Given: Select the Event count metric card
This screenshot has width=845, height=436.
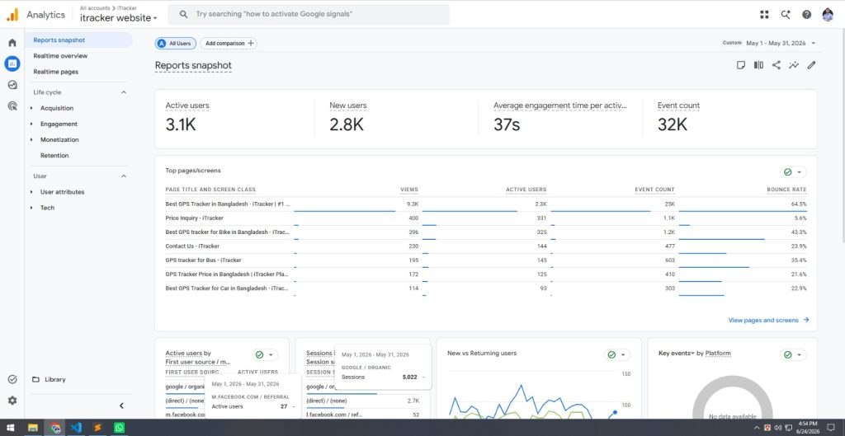Looking at the screenshot, I should (x=731, y=119).
